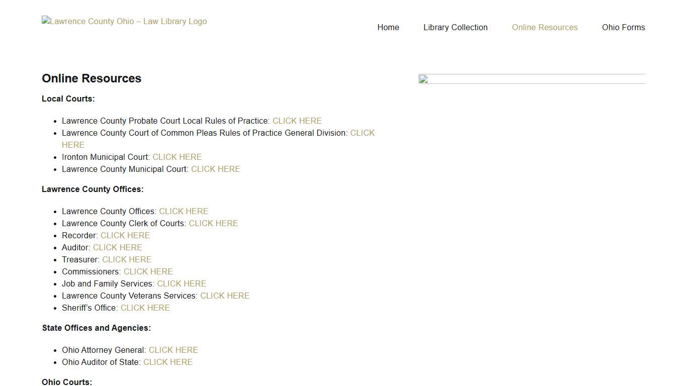Open the Ohio Attorney General link

(173, 350)
